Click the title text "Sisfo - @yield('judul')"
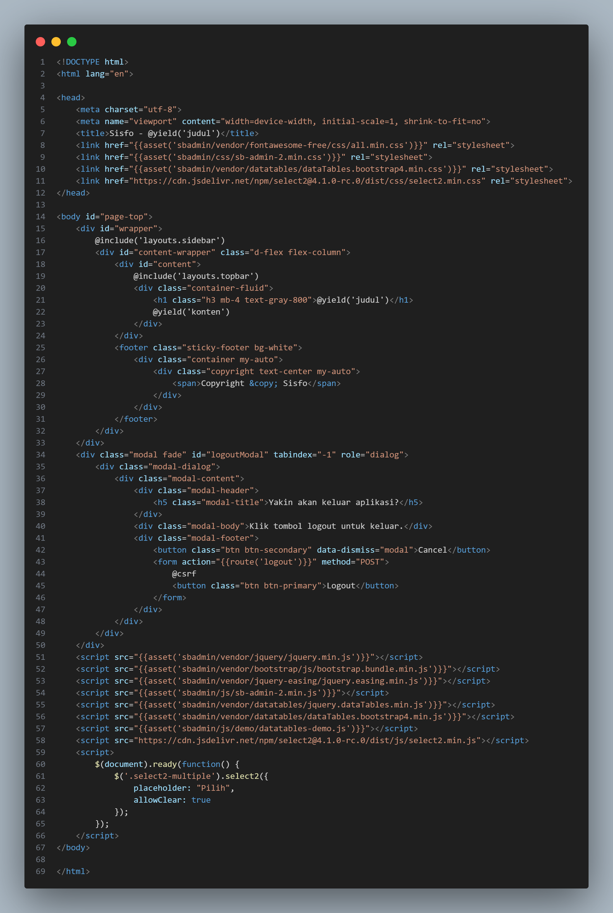The width and height of the screenshot is (613, 913). [x=165, y=134]
